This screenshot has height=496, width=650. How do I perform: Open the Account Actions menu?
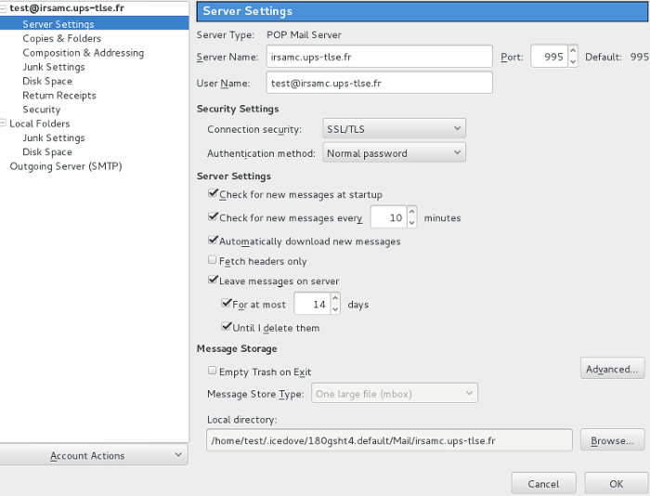coord(94,455)
